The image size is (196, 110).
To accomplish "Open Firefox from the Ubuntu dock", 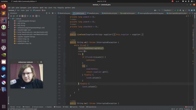I will [4, 6].
